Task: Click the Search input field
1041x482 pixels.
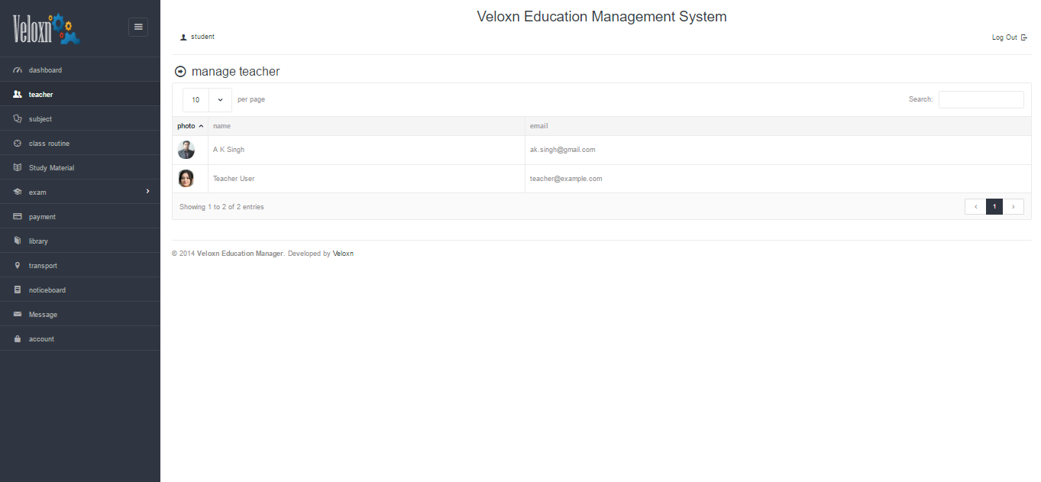Action: coord(981,99)
